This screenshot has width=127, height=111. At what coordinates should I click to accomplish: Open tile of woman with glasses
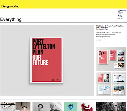click(x=111, y=106)
